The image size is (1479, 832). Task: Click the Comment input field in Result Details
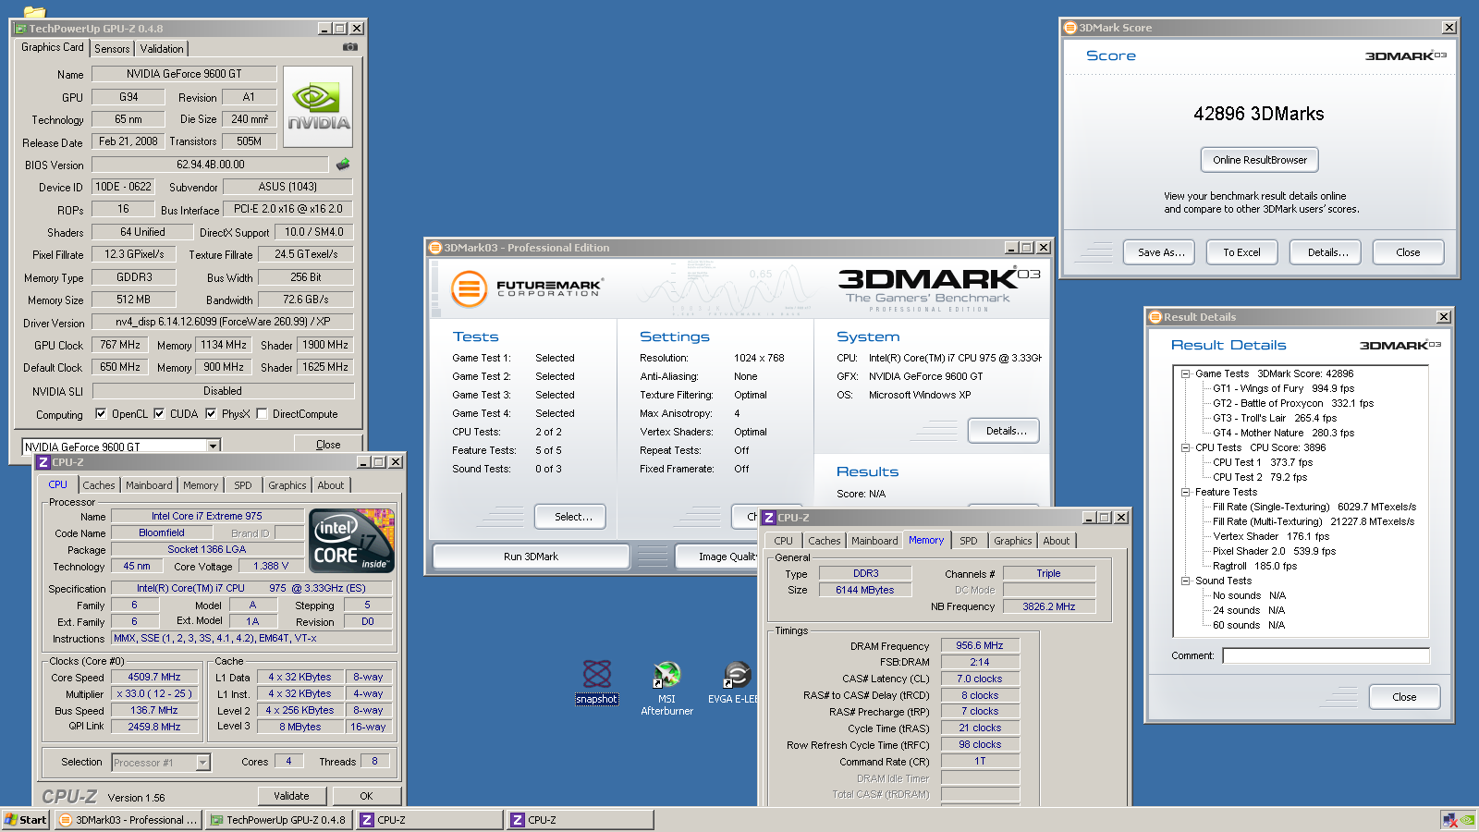[x=1326, y=655]
